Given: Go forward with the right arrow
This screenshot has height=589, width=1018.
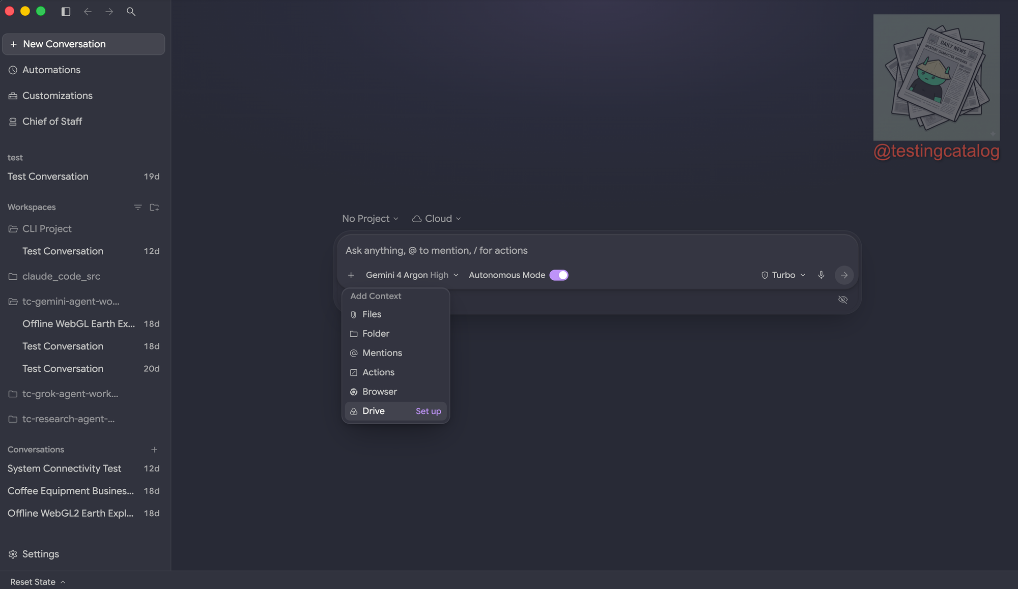Looking at the screenshot, I should [x=109, y=11].
